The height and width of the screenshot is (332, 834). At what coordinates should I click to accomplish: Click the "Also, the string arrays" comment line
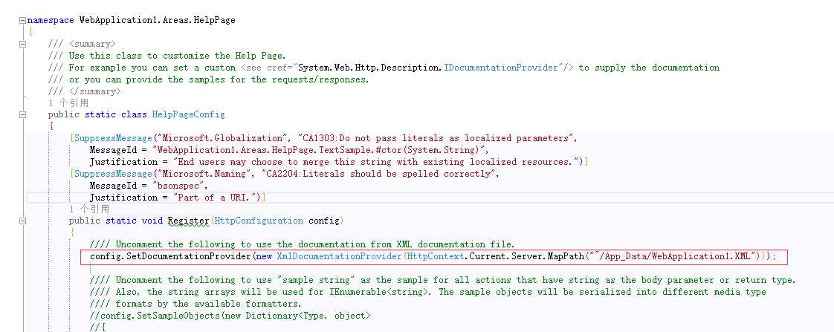pos(428,292)
